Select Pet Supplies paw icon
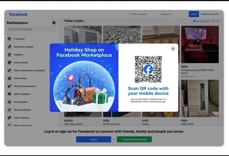Screen dimensions: 229x156 (x=10, y=102)
